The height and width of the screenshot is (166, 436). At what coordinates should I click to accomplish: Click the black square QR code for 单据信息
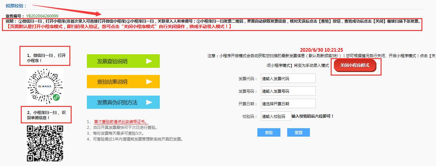tap(45, 143)
